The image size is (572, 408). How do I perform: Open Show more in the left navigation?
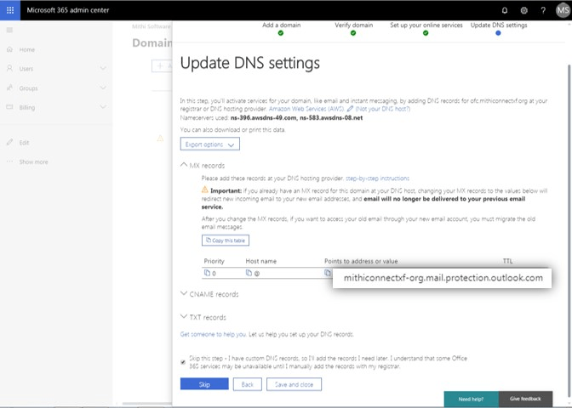tap(33, 161)
